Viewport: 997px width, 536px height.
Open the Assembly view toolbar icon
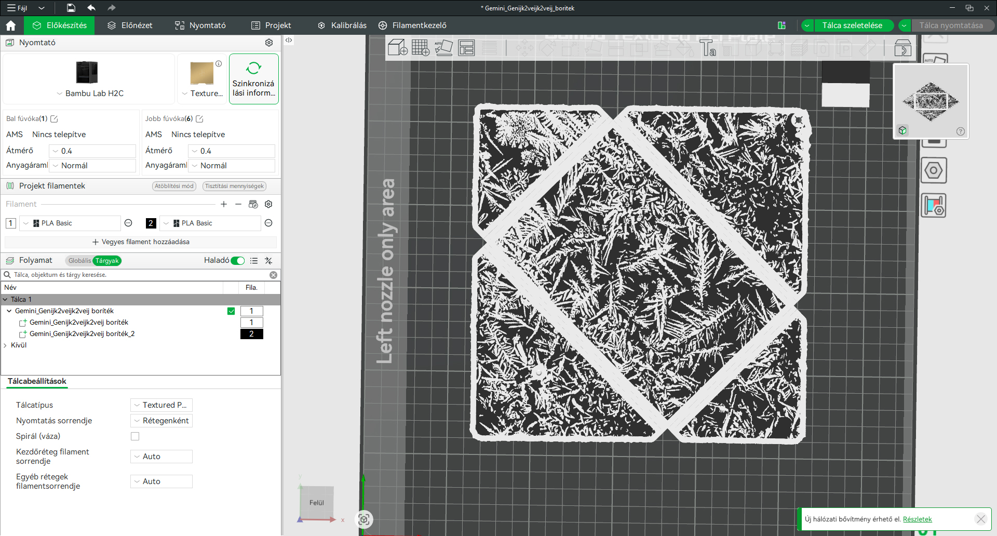coord(903,48)
